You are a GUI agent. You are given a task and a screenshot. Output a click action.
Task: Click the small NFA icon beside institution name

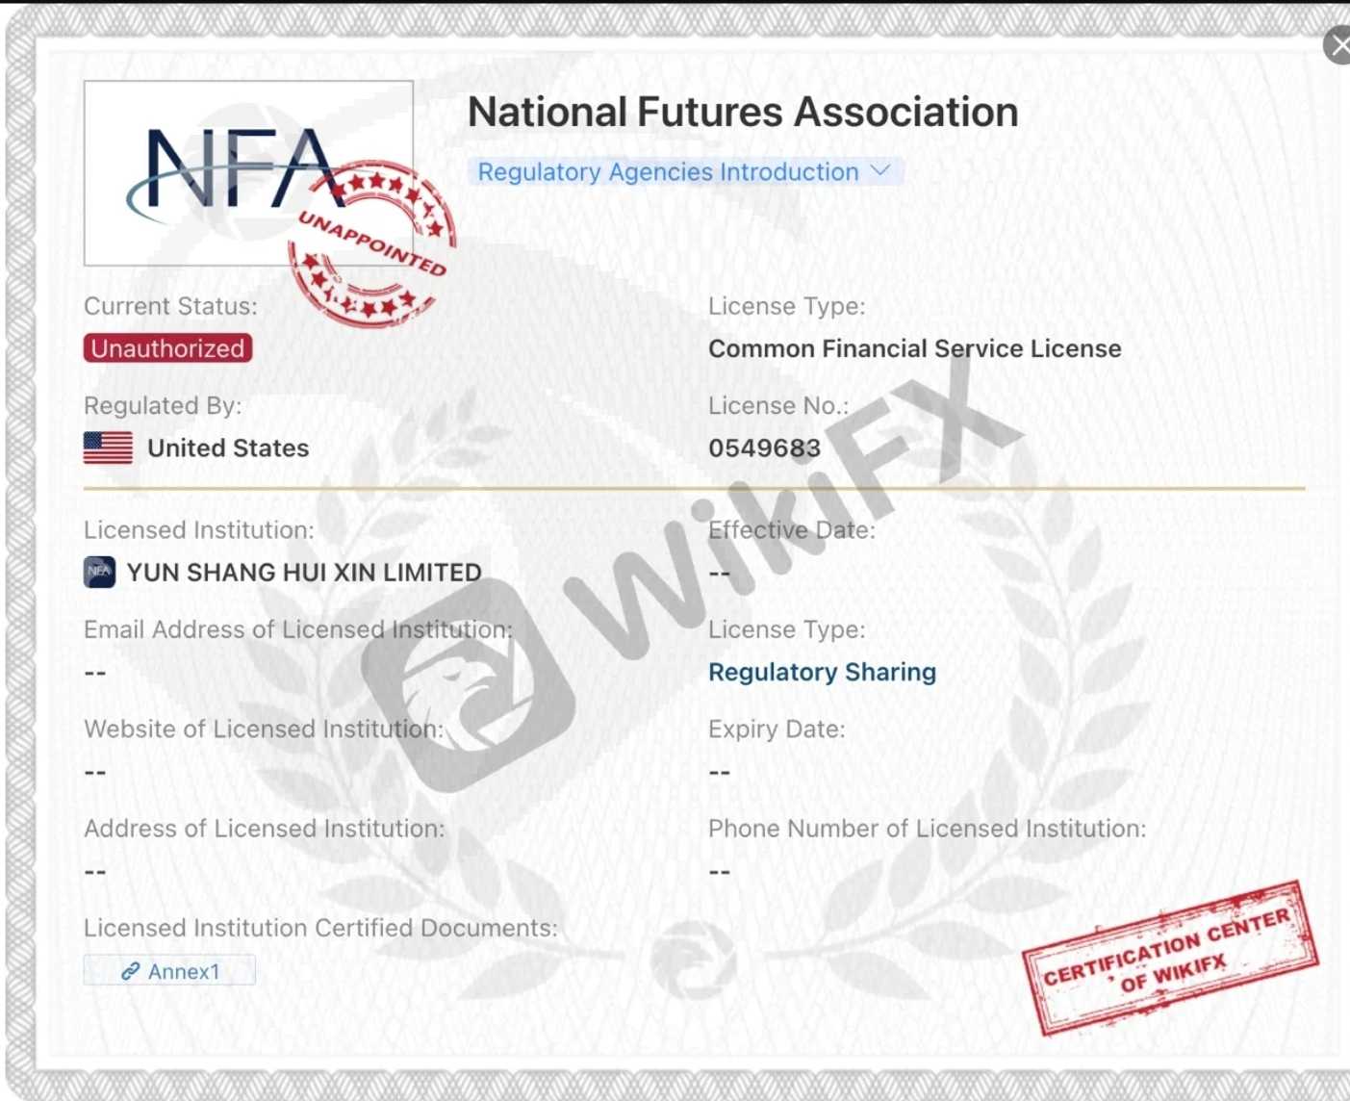click(99, 572)
